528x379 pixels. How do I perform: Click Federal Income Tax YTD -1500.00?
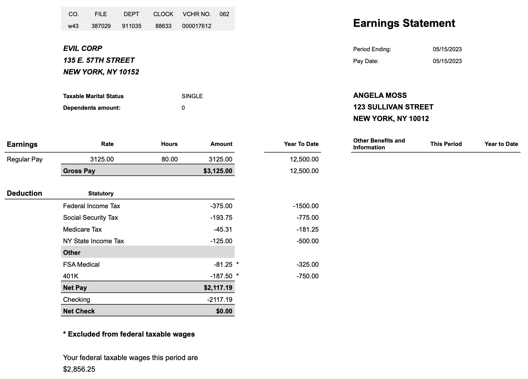pyautogui.click(x=306, y=206)
